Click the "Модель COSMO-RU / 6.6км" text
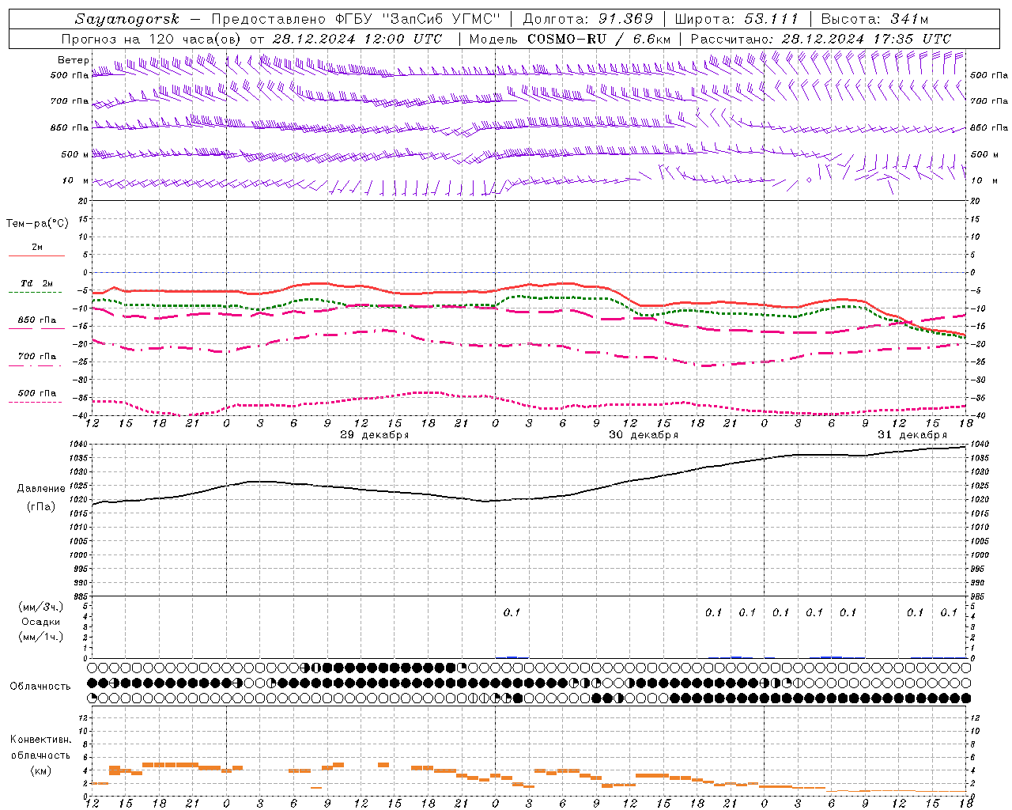 coord(569,39)
